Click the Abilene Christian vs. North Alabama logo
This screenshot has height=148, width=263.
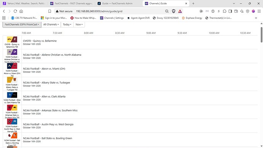[12, 52]
